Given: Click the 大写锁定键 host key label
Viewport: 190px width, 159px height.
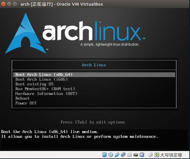Looking at the screenshot, I should pyautogui.click(x=171, y=155).
